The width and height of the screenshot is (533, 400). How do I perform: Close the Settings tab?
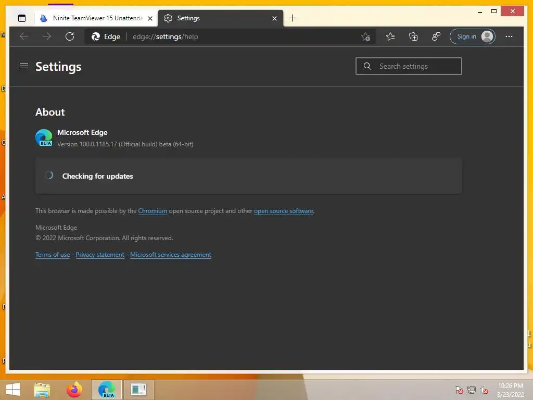pos(275,18)
